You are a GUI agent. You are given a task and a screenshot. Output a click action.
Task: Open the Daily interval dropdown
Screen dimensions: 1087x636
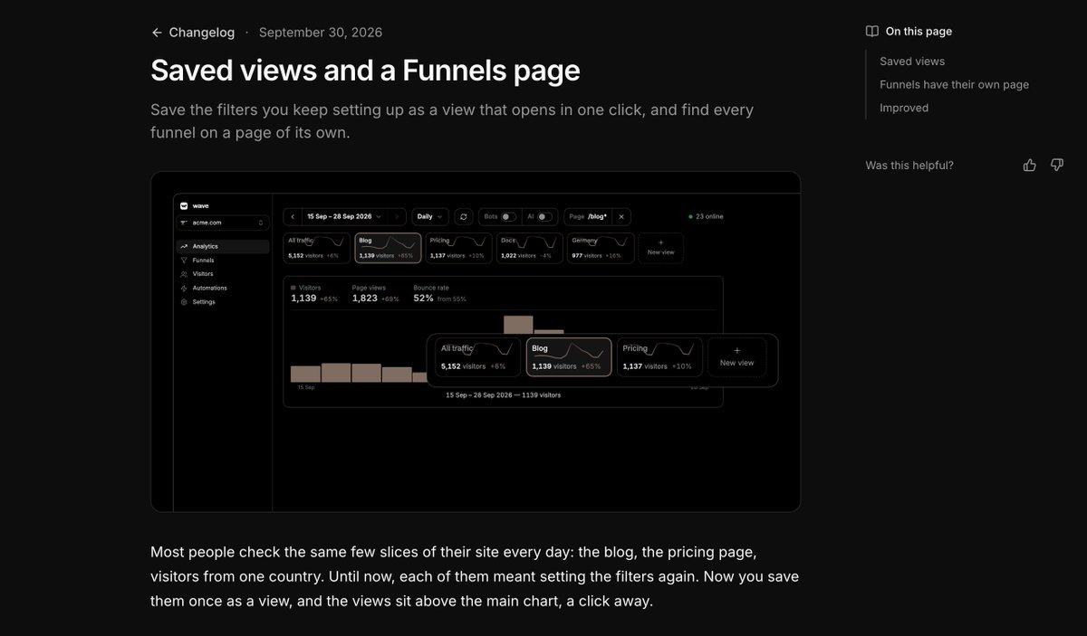coord(430,216)
